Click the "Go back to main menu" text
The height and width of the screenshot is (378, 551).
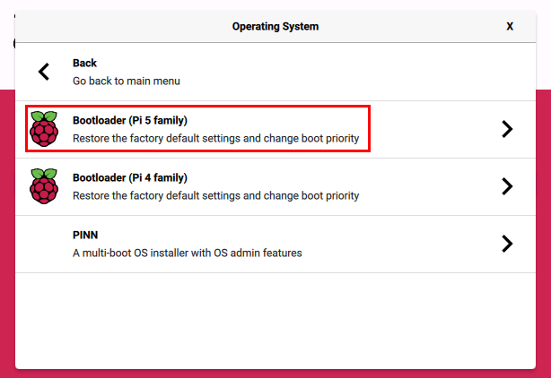[127, 81]
